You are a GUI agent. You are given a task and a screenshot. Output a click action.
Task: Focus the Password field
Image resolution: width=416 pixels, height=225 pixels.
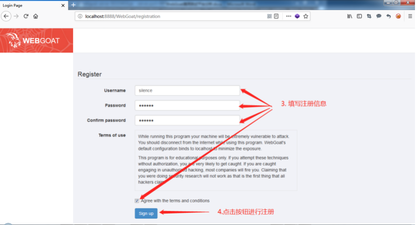tap(187, 105)
